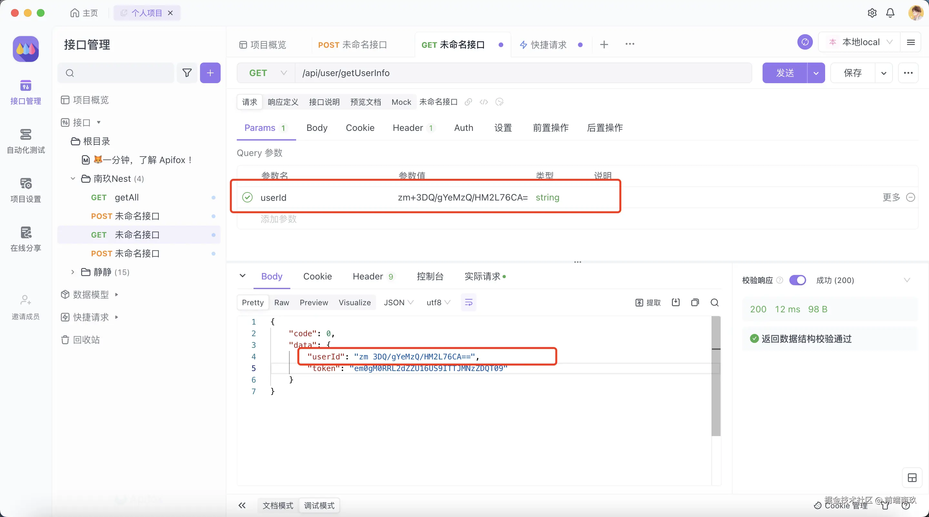Disable the 校验响应 switch
The height and width of the screenshot is (517, 929).
pyautogui.click(x=798, y=280)
